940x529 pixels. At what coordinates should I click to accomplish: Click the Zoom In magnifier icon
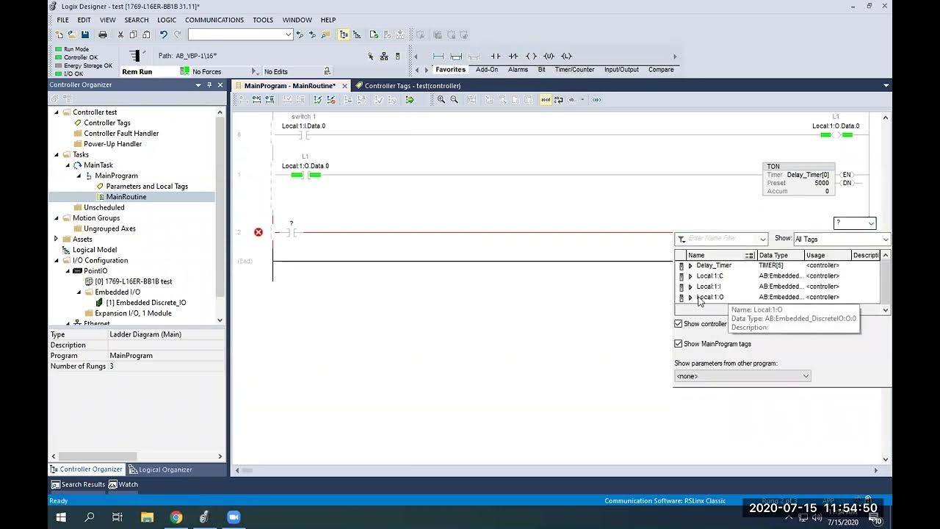point(441,99)
